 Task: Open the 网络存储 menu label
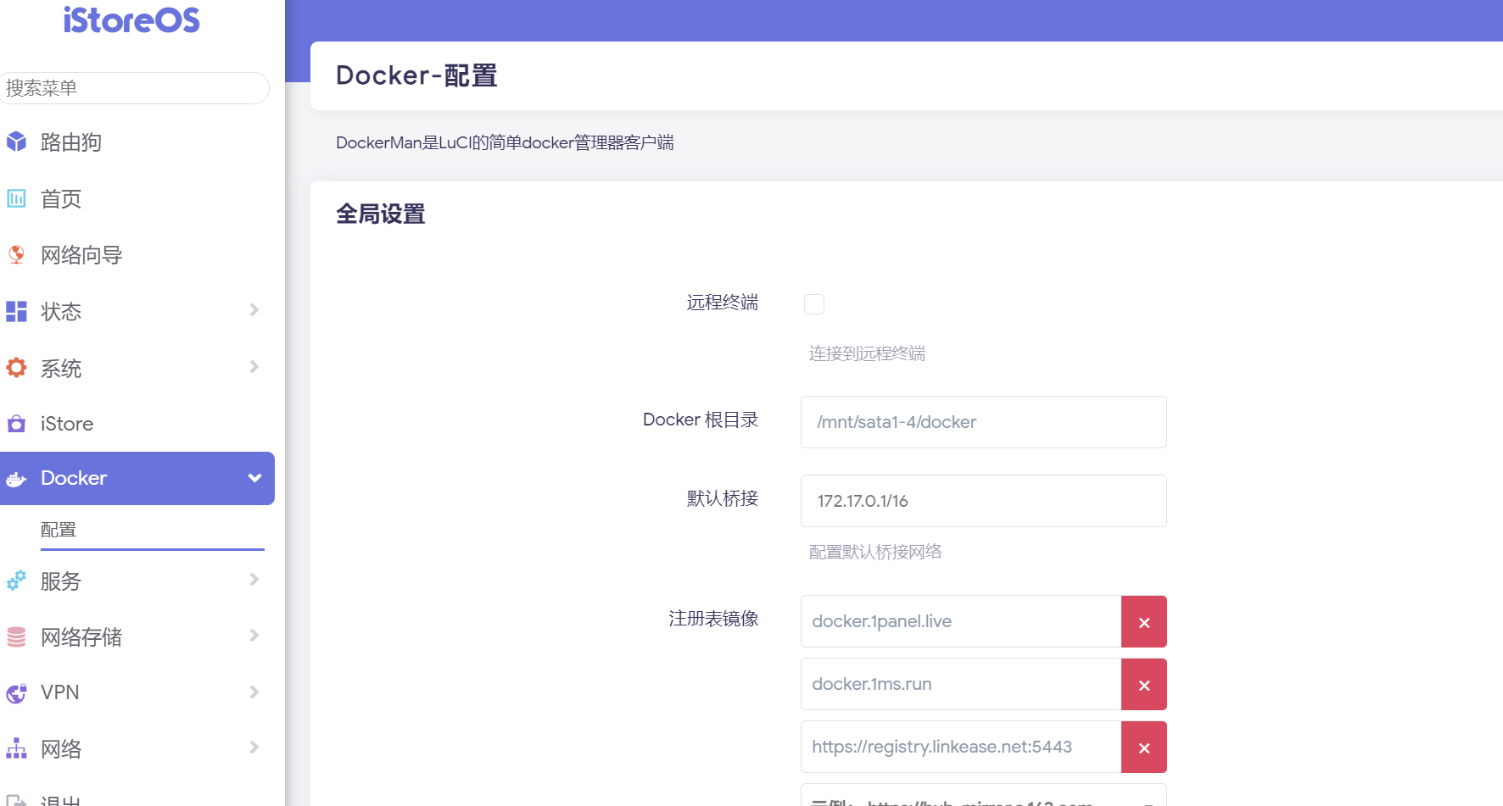point(81,636)
